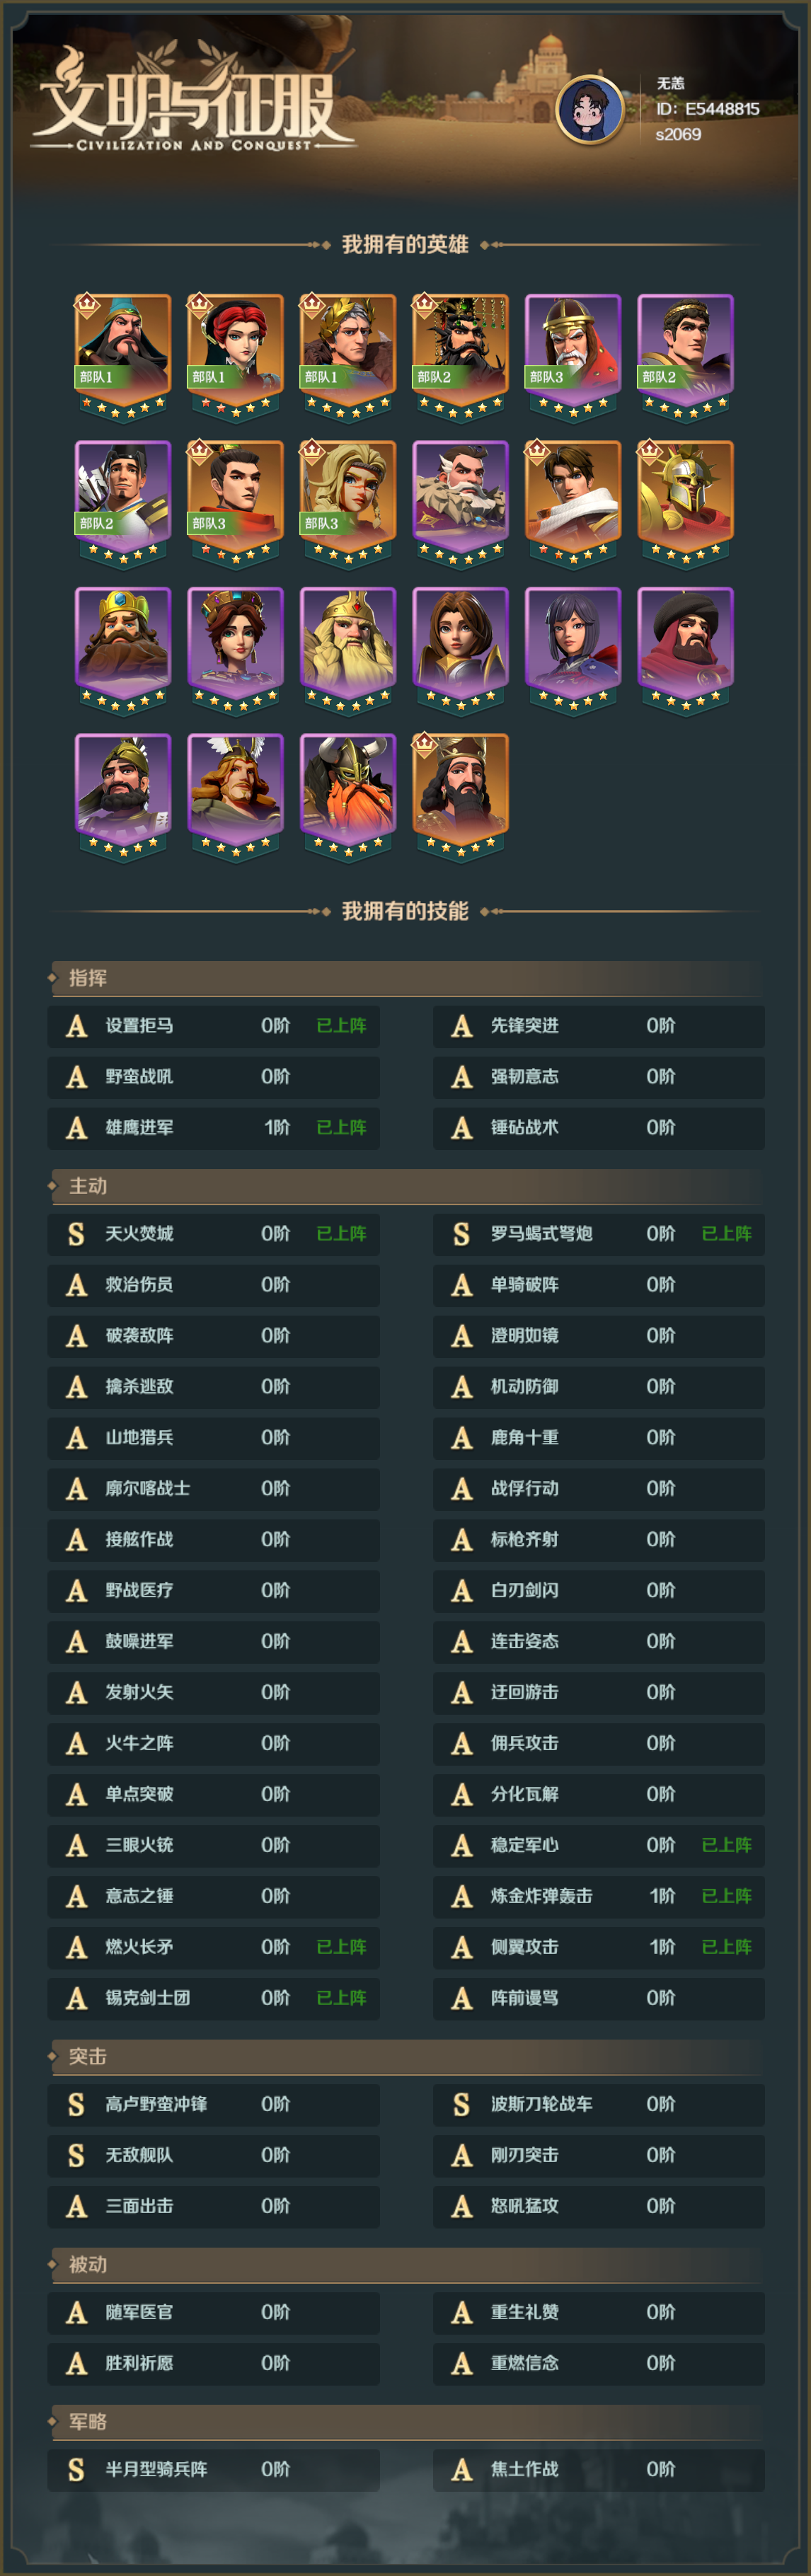Image resolution: width=811 pixels, height=2576 pixels.
Task: Click the S-rank icon of 无敌舰队
Action: coord(76,2155)
